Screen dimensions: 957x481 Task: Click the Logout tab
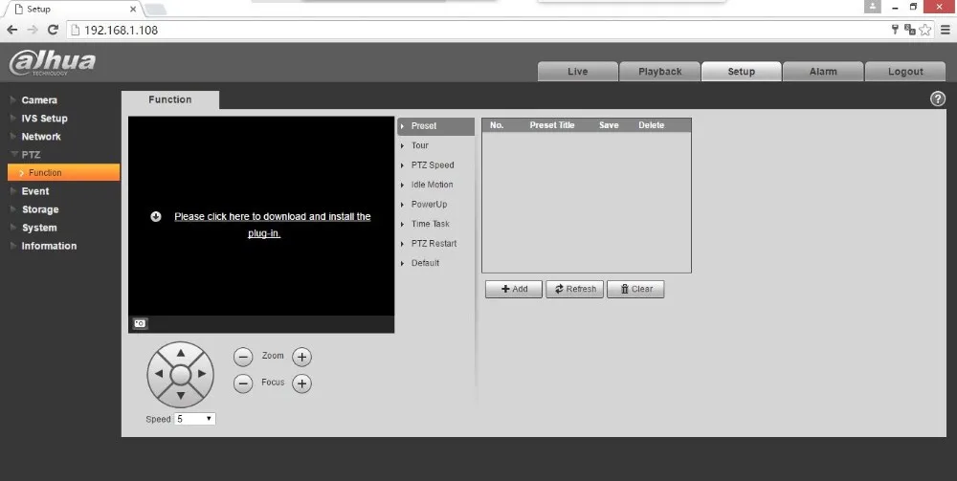[905, 72]
